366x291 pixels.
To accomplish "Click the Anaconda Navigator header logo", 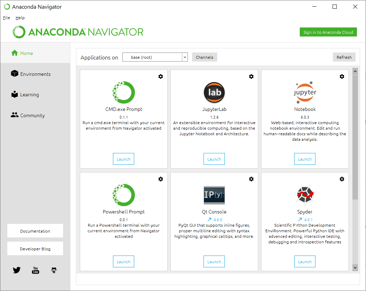I will pyautogui.click(x=78, y=32).
